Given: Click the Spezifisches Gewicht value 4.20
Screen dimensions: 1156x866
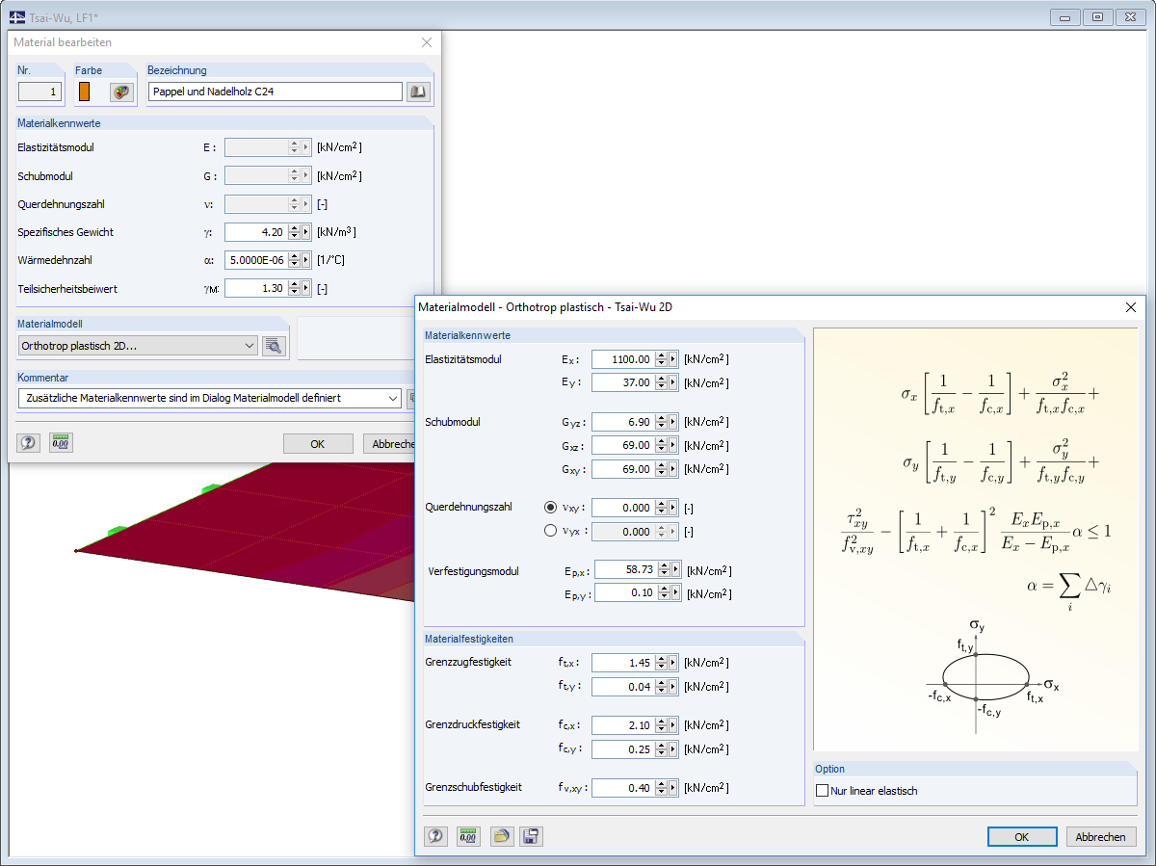Looking at the screenshot, I should coord(255,232).
